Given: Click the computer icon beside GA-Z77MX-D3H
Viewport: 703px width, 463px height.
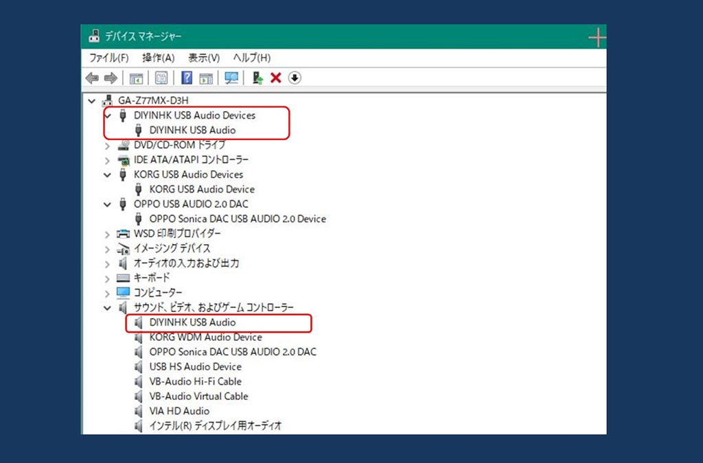Looking at the screenshot, I should (108, 100).
